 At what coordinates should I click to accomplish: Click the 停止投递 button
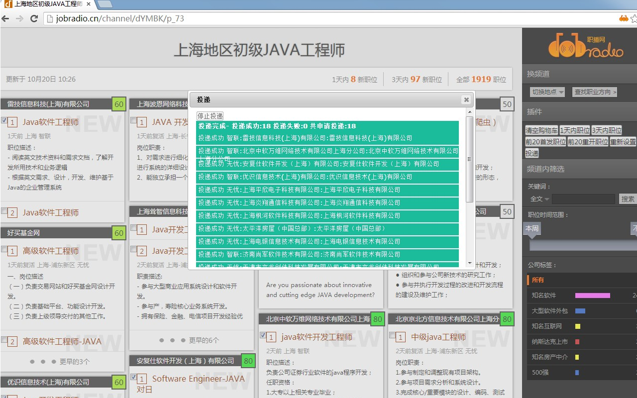coord(210,116)
